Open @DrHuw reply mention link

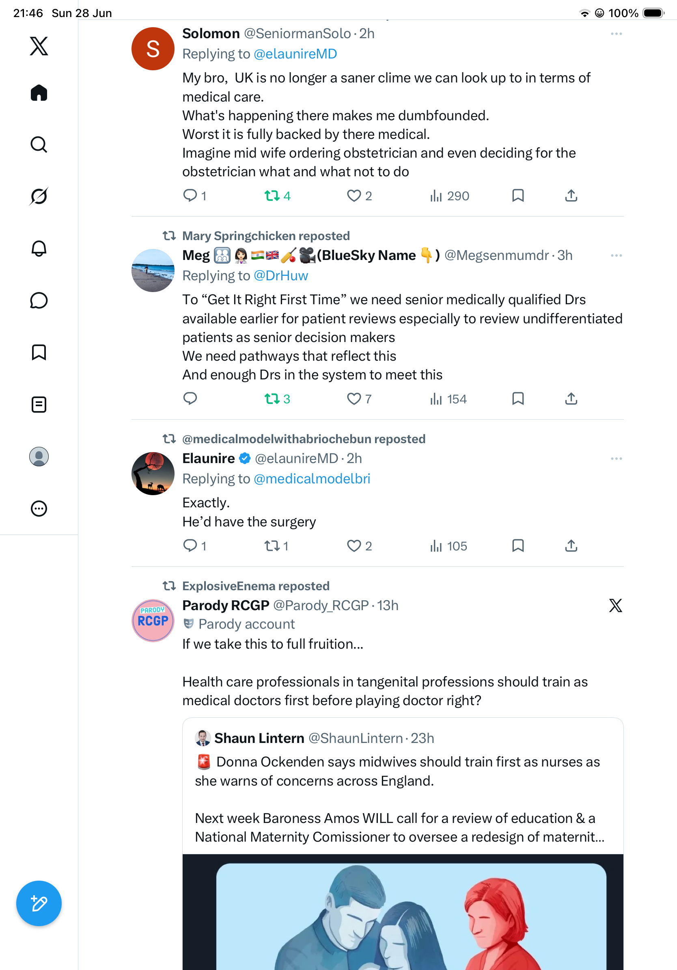(281, 275)
